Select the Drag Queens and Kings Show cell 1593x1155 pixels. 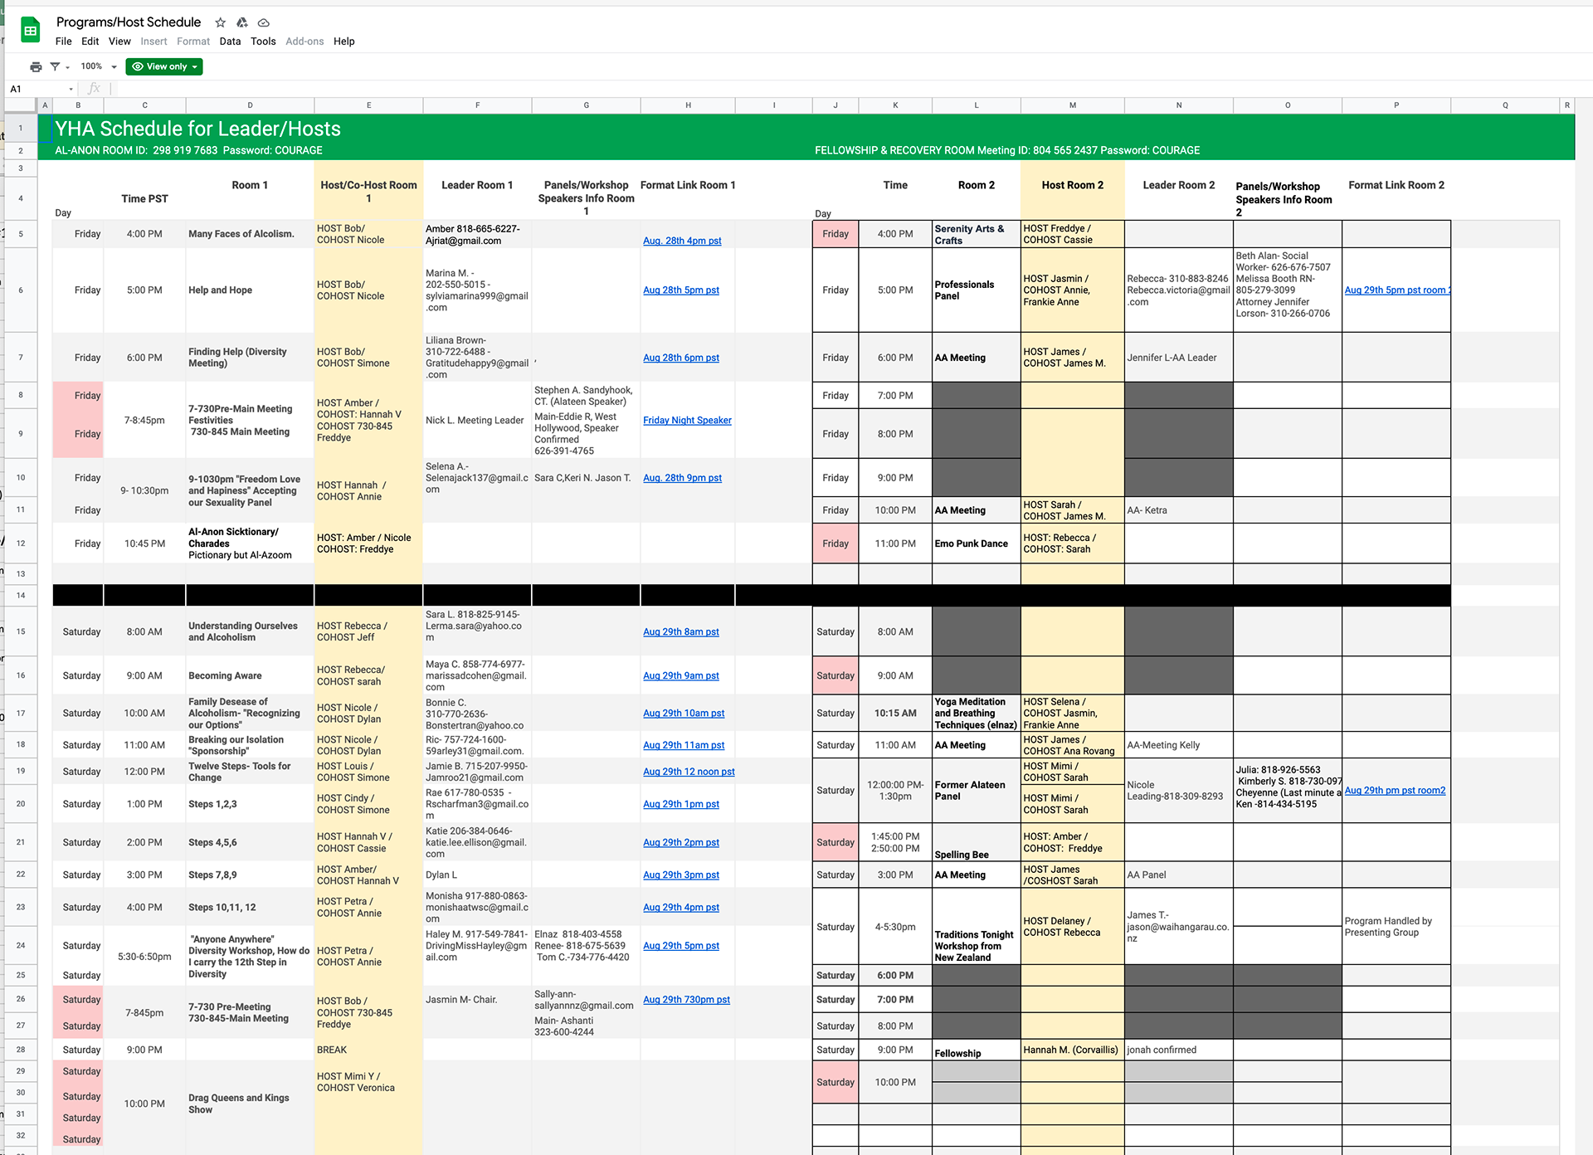250,1104
